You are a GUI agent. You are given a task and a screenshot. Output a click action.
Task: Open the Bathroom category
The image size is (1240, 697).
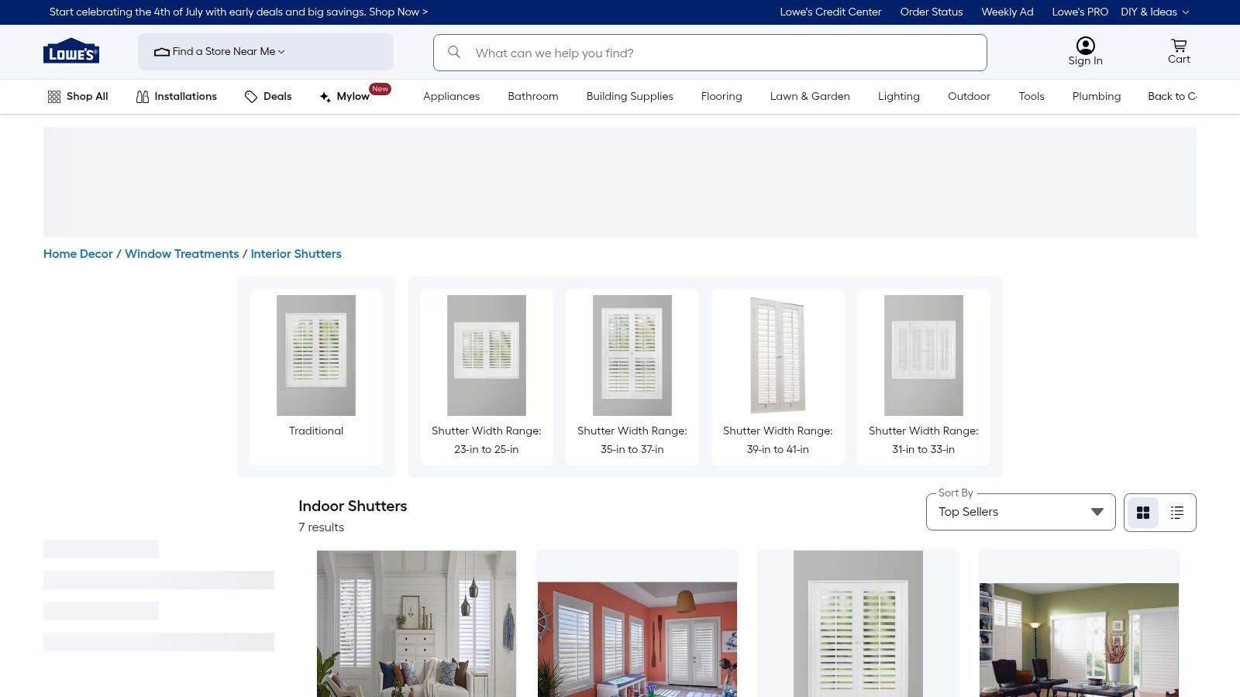[x=533, y=97]
